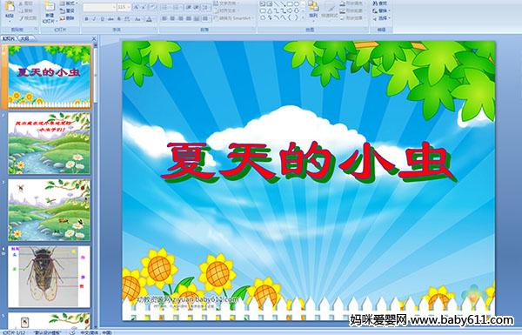Click the oval shape in shapes gallery
This screenshot has height=335, width=522.
click(297, 4)
